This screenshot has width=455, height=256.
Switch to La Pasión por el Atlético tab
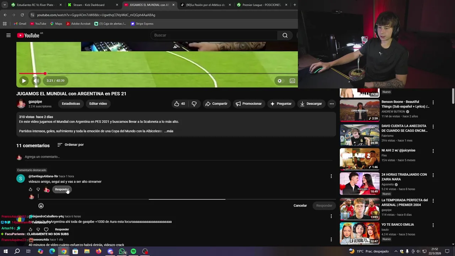[205, 5]
